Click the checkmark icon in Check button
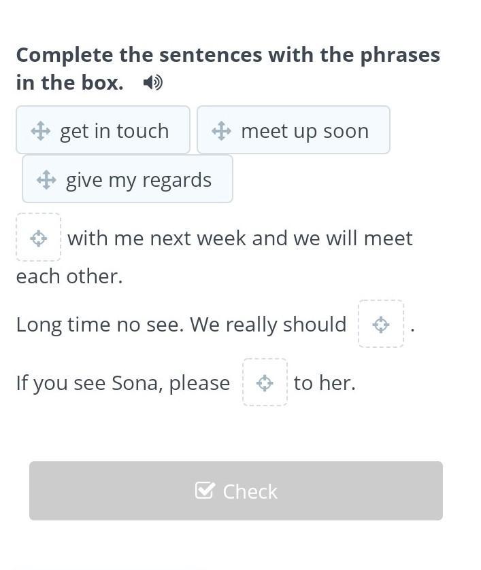 [x=205, y=491]
